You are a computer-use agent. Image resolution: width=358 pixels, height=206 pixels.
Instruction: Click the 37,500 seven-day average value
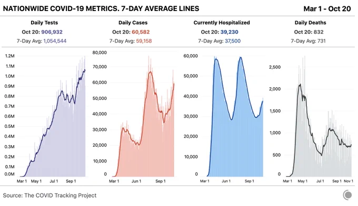pos(233,41)
